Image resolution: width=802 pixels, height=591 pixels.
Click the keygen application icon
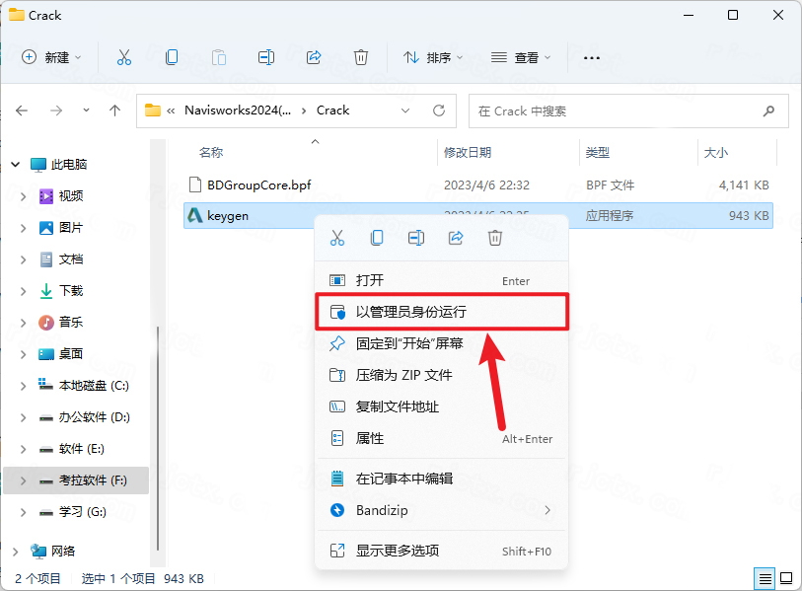click(x=194, y=215)
